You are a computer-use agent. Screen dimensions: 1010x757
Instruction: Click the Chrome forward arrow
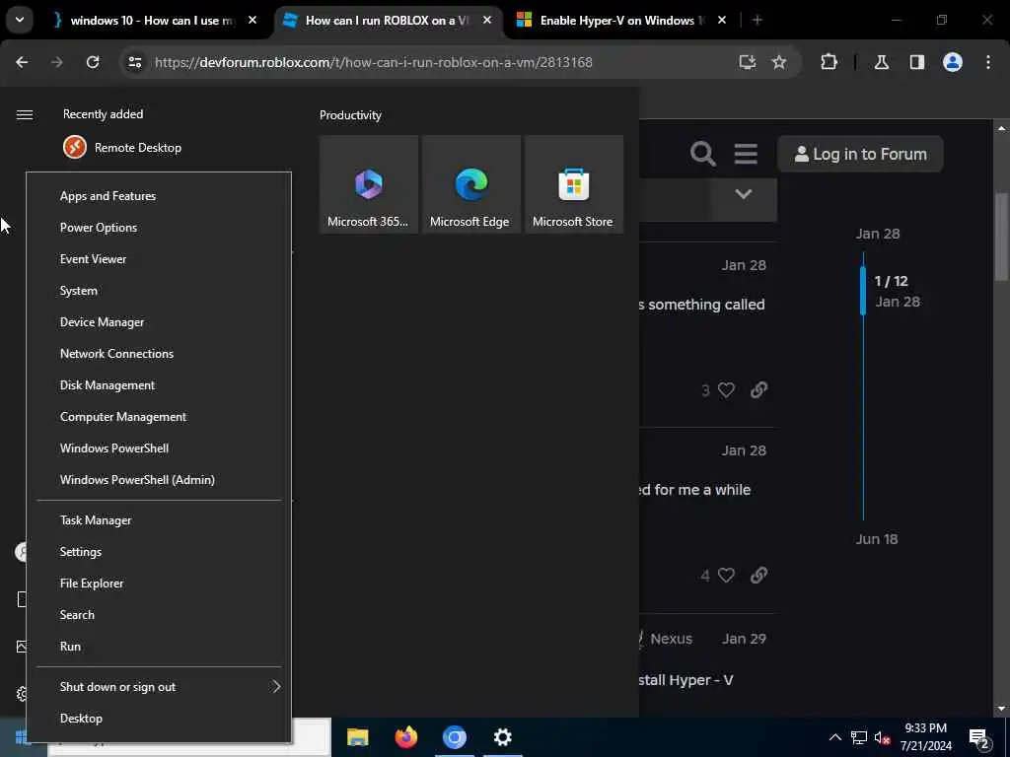57,62
